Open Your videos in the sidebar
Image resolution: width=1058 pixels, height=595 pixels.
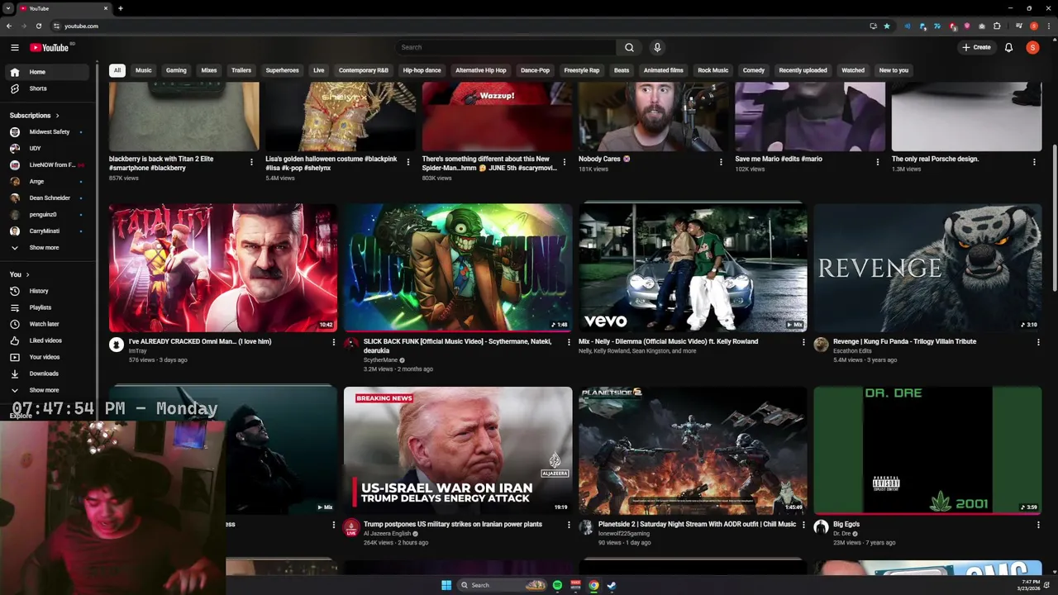48,357
